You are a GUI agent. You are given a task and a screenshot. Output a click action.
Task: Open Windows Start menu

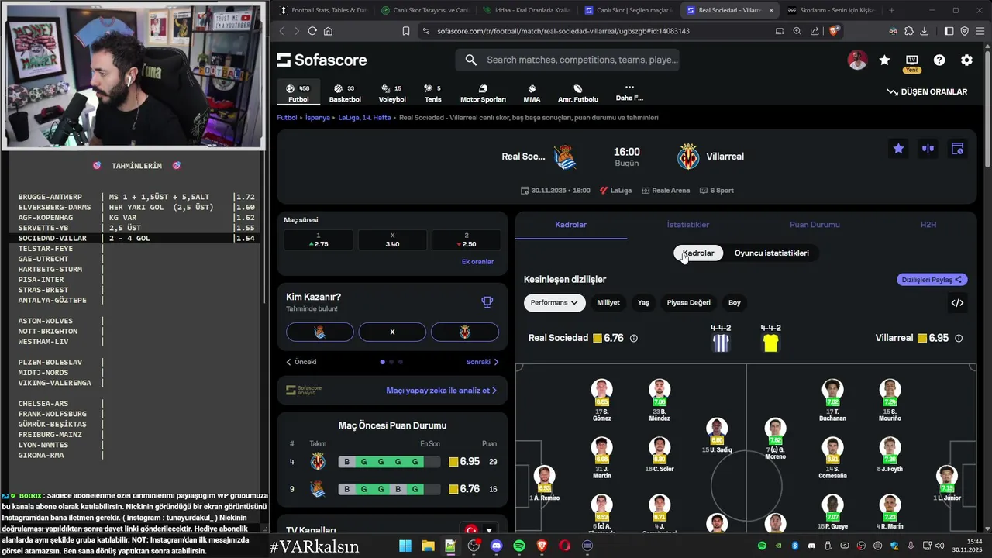[x=405, y=546]
